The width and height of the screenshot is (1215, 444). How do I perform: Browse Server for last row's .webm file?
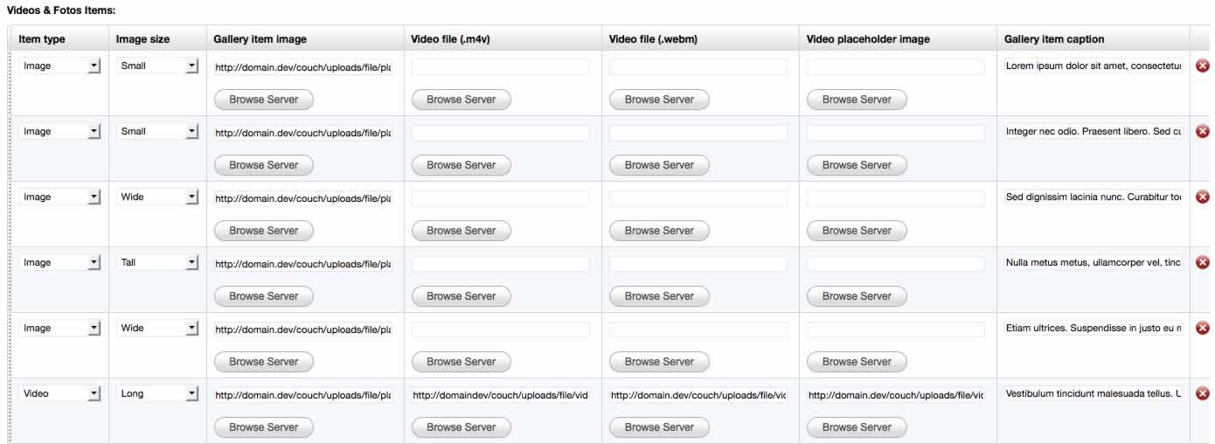(x=659, y=427)
